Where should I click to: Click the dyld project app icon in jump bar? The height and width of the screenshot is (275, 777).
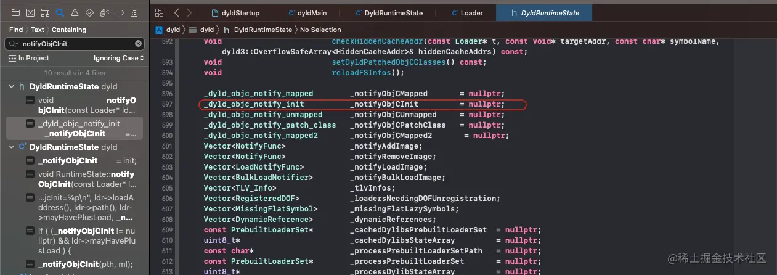[x=159, y=30]
